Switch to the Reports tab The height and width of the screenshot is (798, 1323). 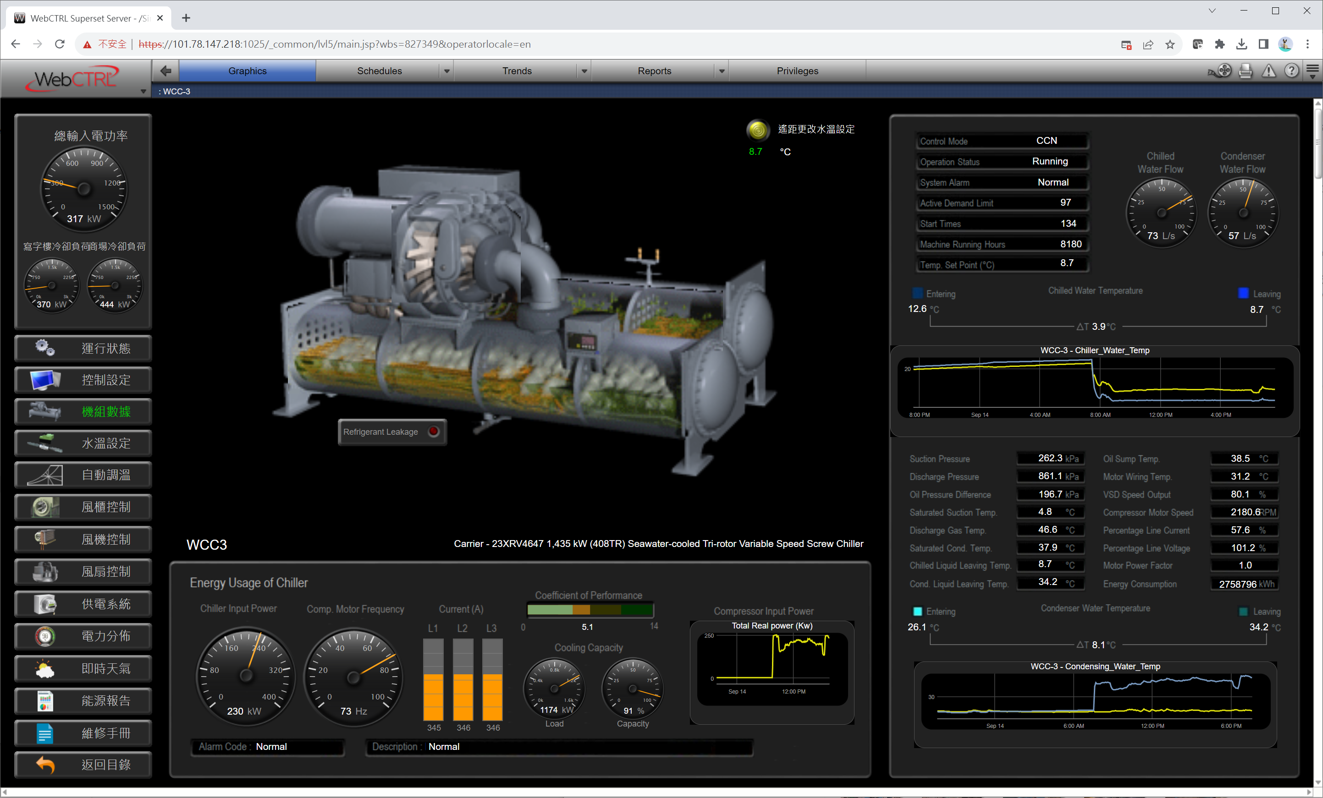click(x=654, y=71)
